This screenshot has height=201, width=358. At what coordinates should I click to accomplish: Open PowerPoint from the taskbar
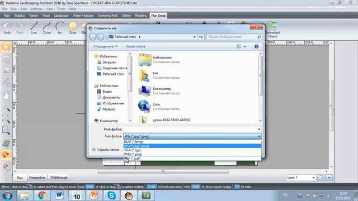(94, 195)
